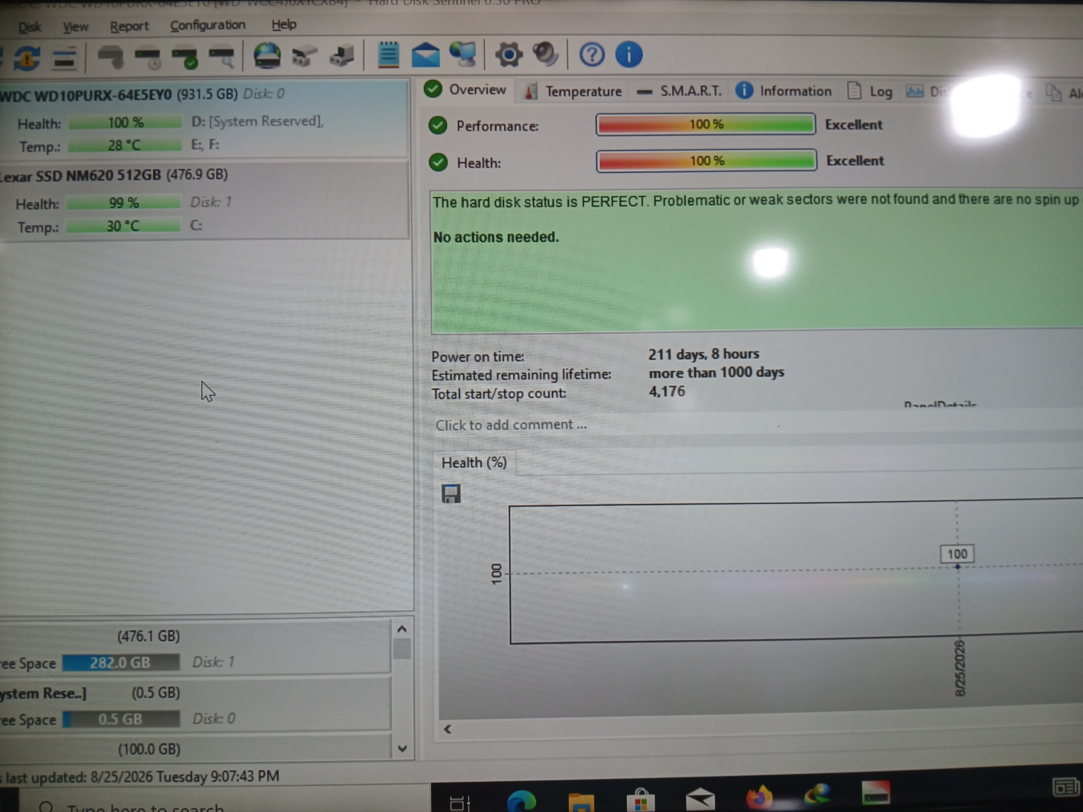Click the Hard Disk Sentinel taskbar icon

point(876,793)
